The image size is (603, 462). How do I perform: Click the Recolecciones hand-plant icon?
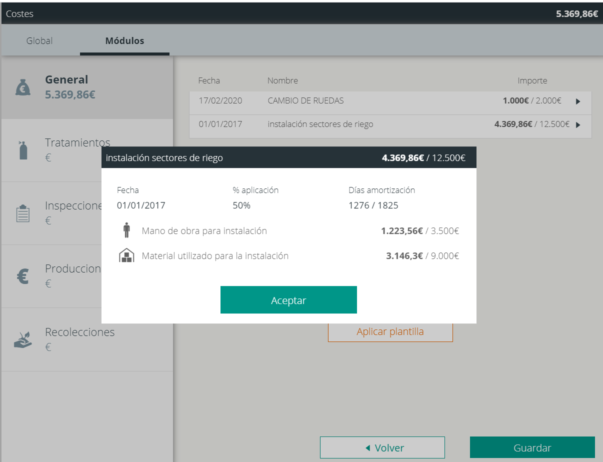coord(23,339)
